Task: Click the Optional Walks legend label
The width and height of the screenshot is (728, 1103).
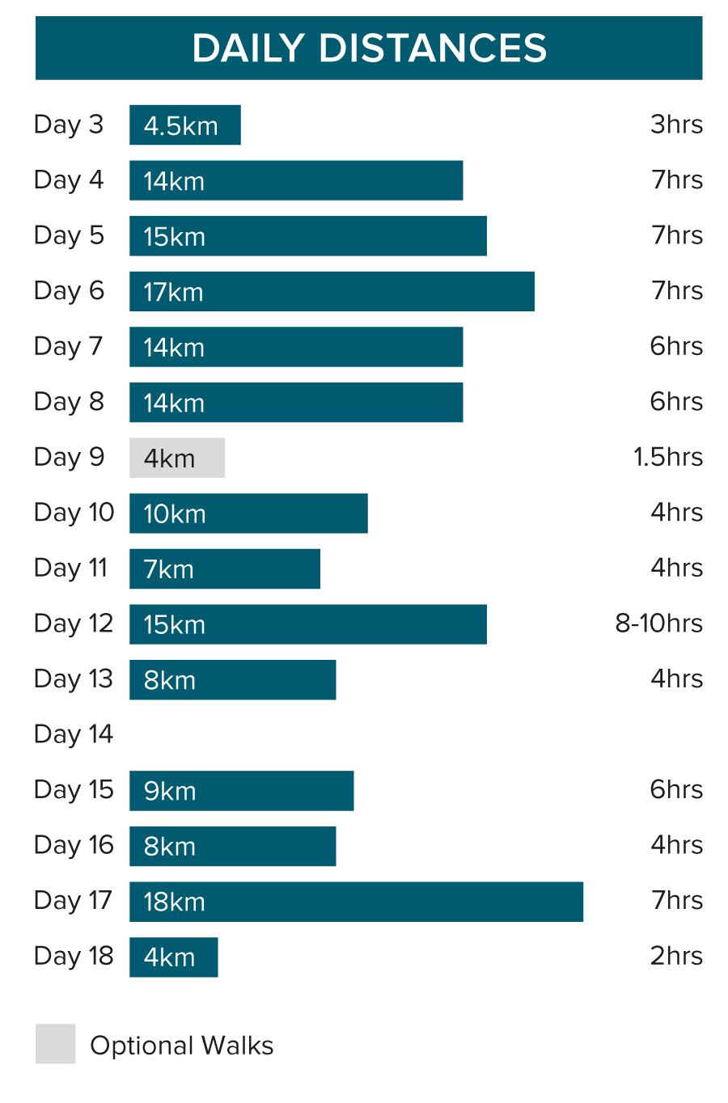Action: tap(182, 1046)
